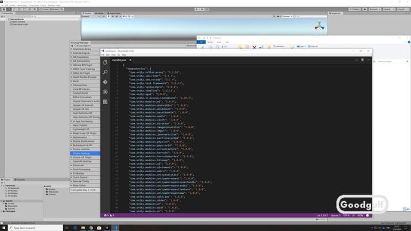Select Directional Light in Hierarchy

tap(20, 24)
